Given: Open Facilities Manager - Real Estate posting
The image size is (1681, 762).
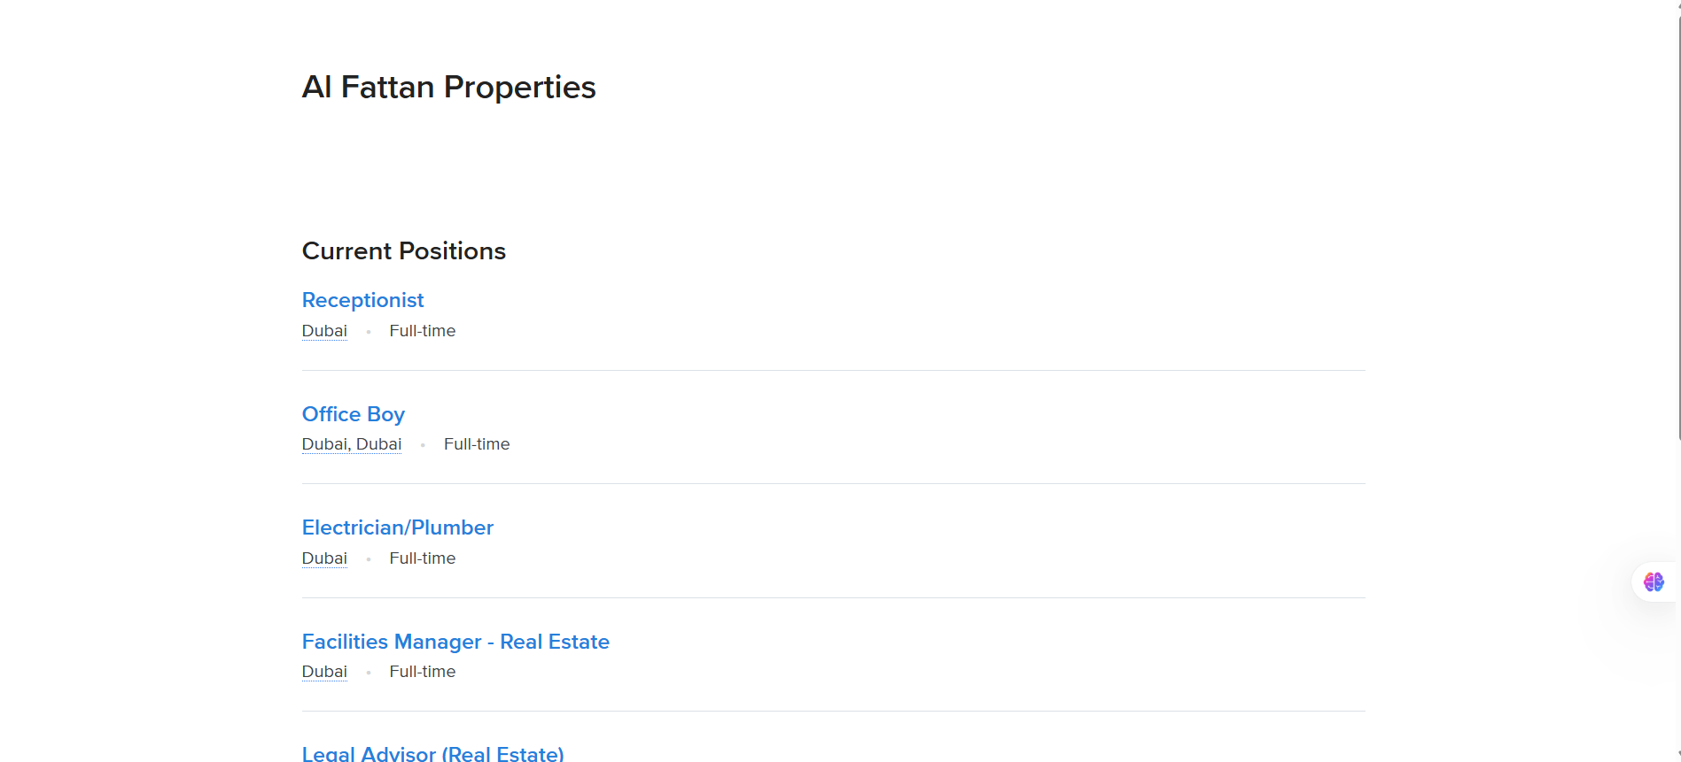Looking at the screenshot, I should 455,642.
